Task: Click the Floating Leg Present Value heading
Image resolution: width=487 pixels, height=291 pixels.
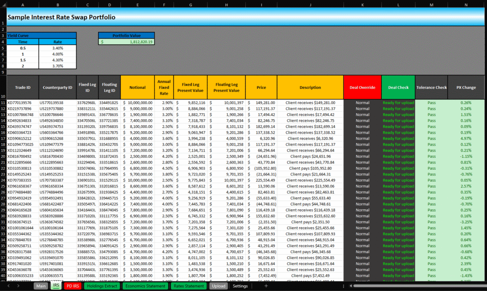Action: point(226,87)
